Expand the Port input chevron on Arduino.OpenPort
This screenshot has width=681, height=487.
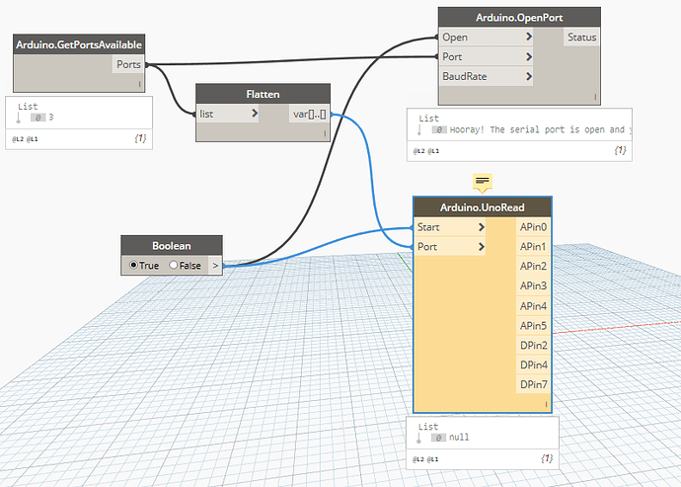529,56
